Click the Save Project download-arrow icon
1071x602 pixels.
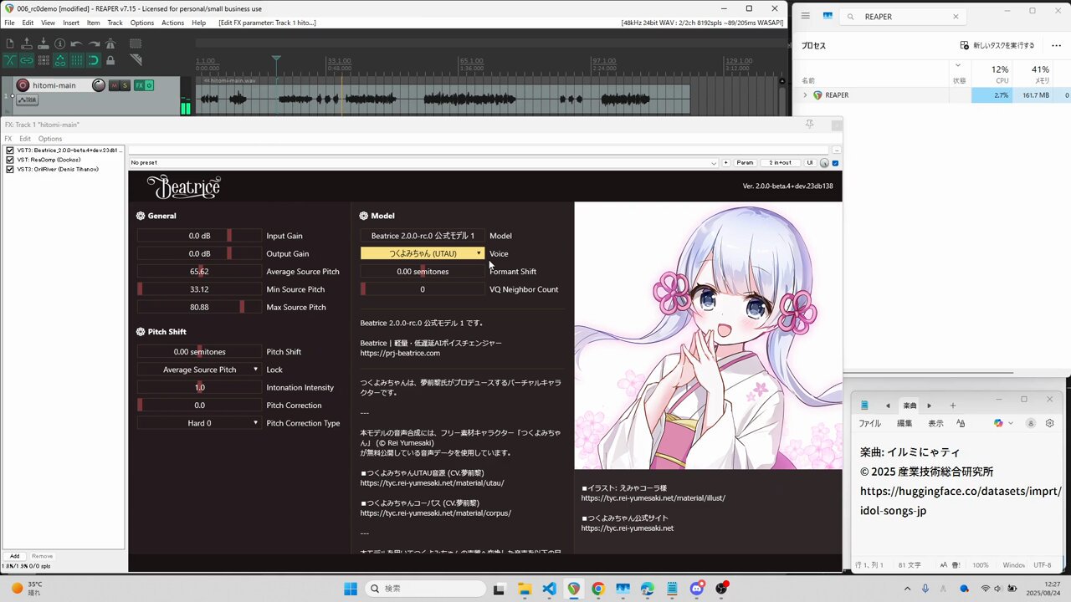pos(43,43)
